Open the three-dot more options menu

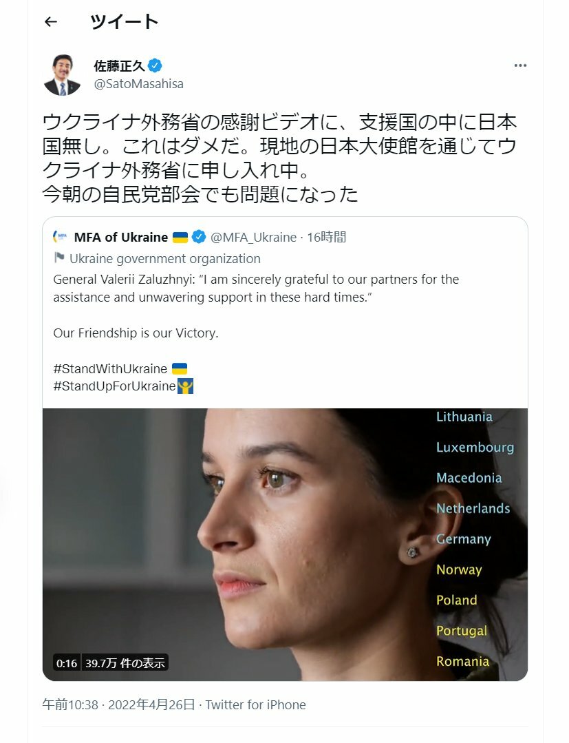(x=520, y=65)
